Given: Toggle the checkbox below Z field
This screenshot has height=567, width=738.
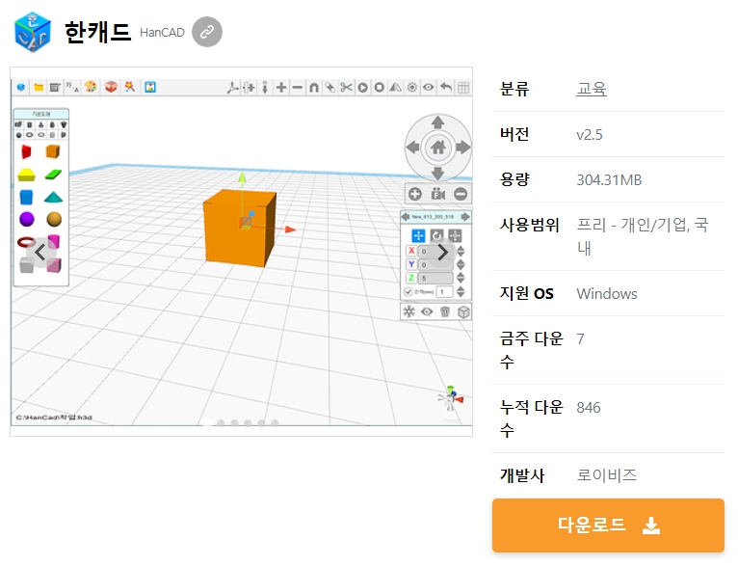Looking at the screenshot, I should point(409,292).
